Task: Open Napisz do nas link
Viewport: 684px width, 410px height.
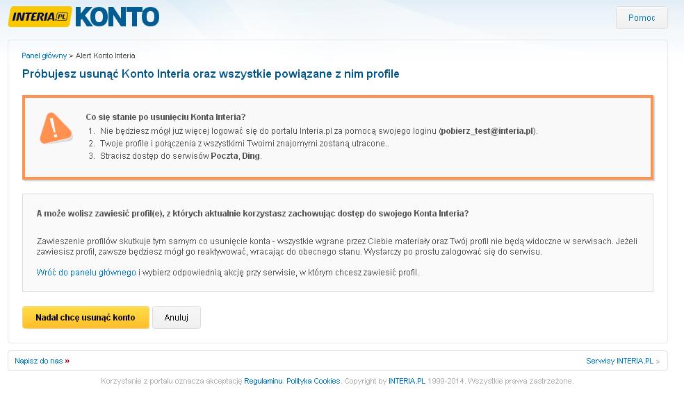Action: point(39,361)
